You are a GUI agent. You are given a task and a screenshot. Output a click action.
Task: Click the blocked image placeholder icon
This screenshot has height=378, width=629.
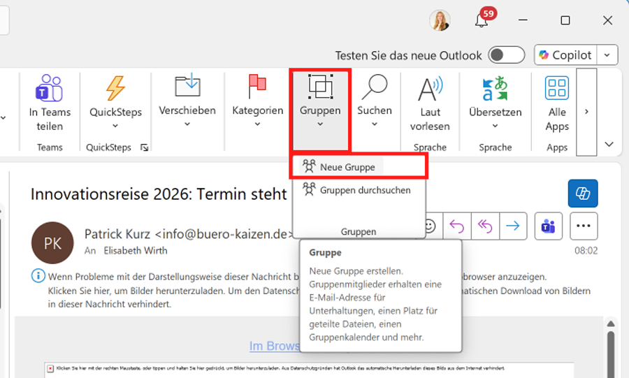click(50, 368)
